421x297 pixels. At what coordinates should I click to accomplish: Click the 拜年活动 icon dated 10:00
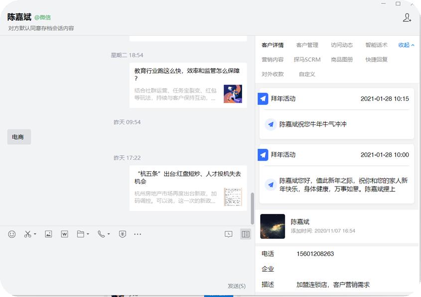click(x=263, y=155)
